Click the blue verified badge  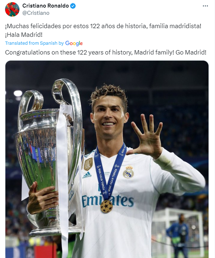[73, 6]
